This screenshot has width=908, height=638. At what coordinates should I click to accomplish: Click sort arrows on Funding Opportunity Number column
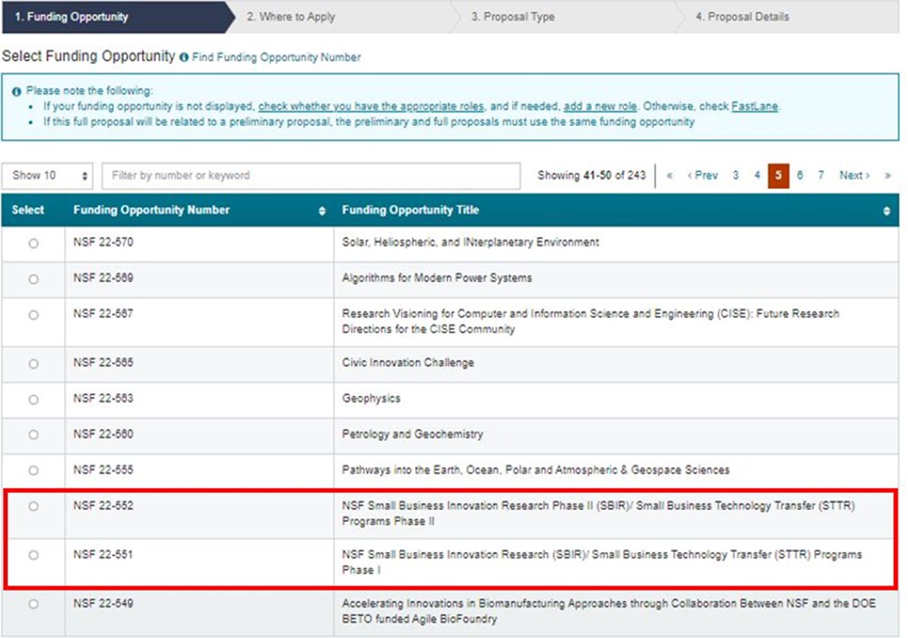click(x=322, y=211)
